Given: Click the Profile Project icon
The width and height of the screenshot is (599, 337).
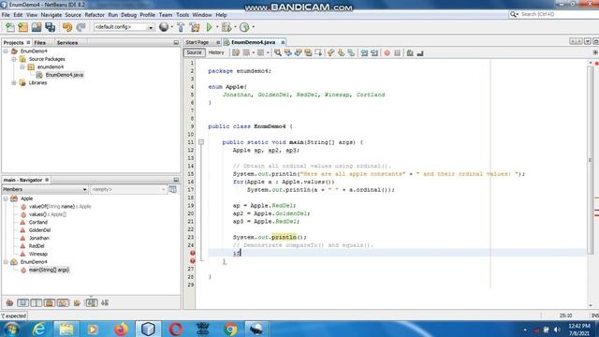Looking at the screenshot, I should [x=244, y=27].
